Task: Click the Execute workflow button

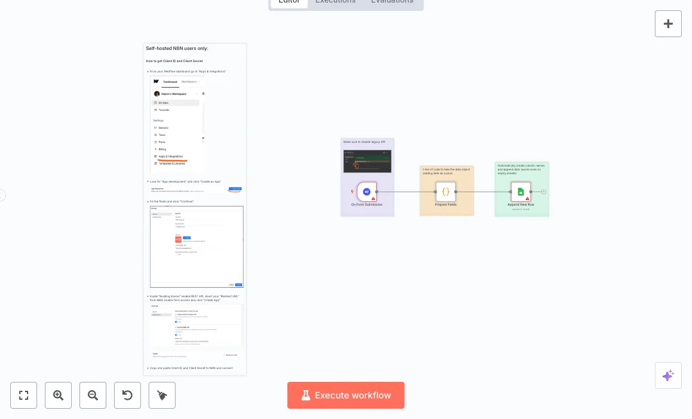Action: pos(346,395)
